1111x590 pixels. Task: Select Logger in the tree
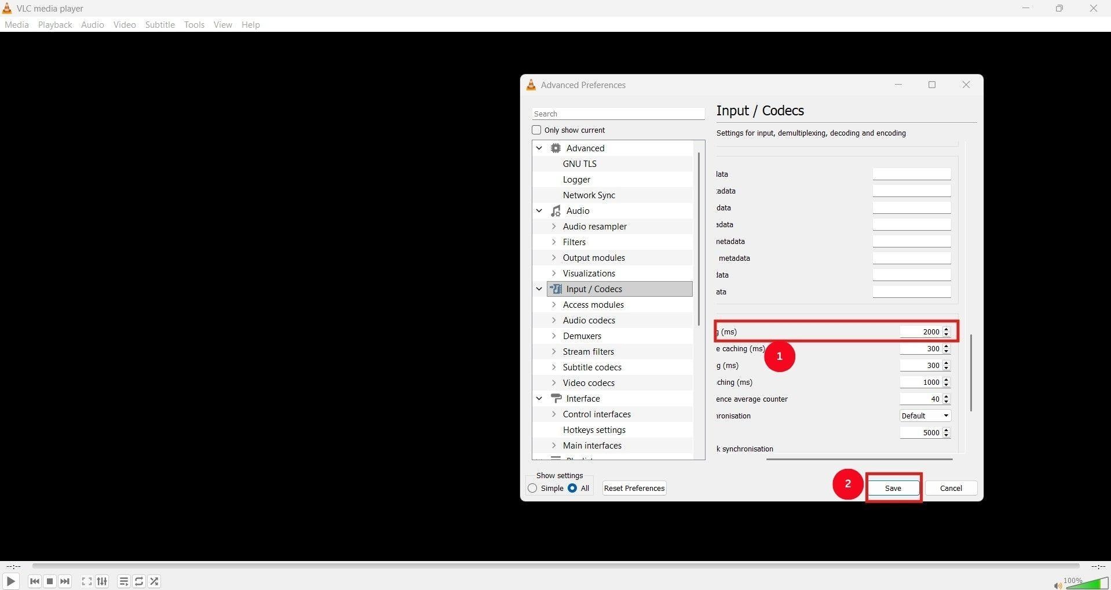[x=577, y=180]
